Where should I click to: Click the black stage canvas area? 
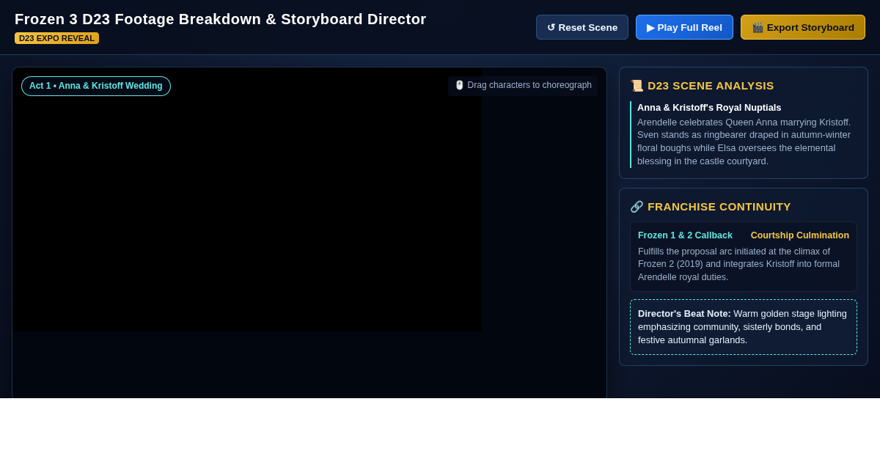247,199
